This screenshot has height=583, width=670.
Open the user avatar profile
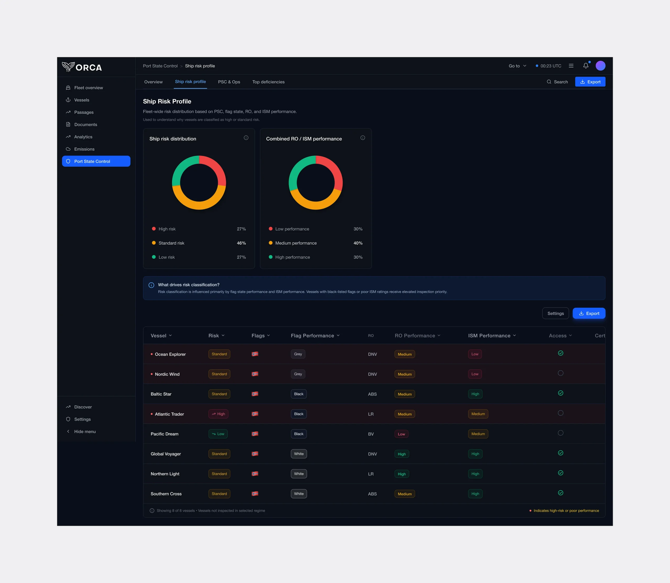point(600,66)
